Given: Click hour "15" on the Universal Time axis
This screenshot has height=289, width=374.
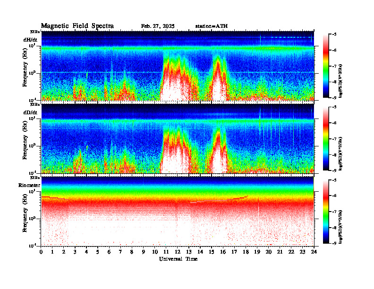Looking at the screenshot, I should point(212,252).
